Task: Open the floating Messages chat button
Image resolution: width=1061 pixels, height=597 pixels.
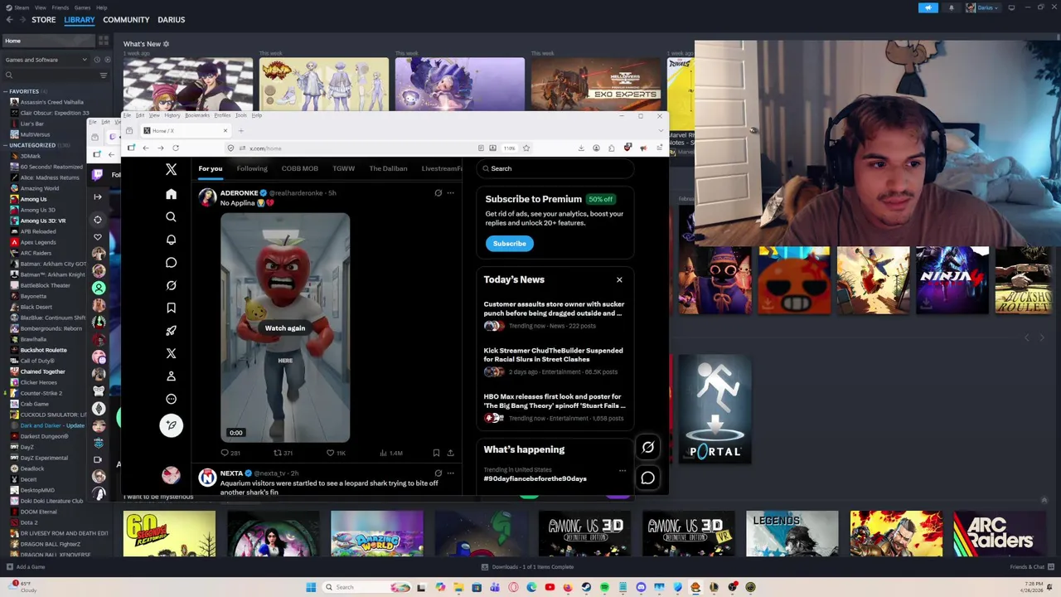Action: click(647, 478)
